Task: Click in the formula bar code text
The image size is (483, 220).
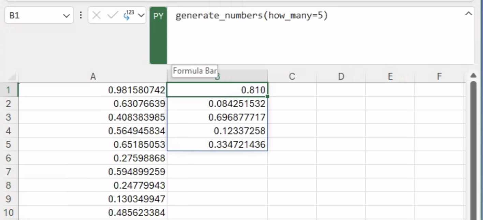Action: 251,16
